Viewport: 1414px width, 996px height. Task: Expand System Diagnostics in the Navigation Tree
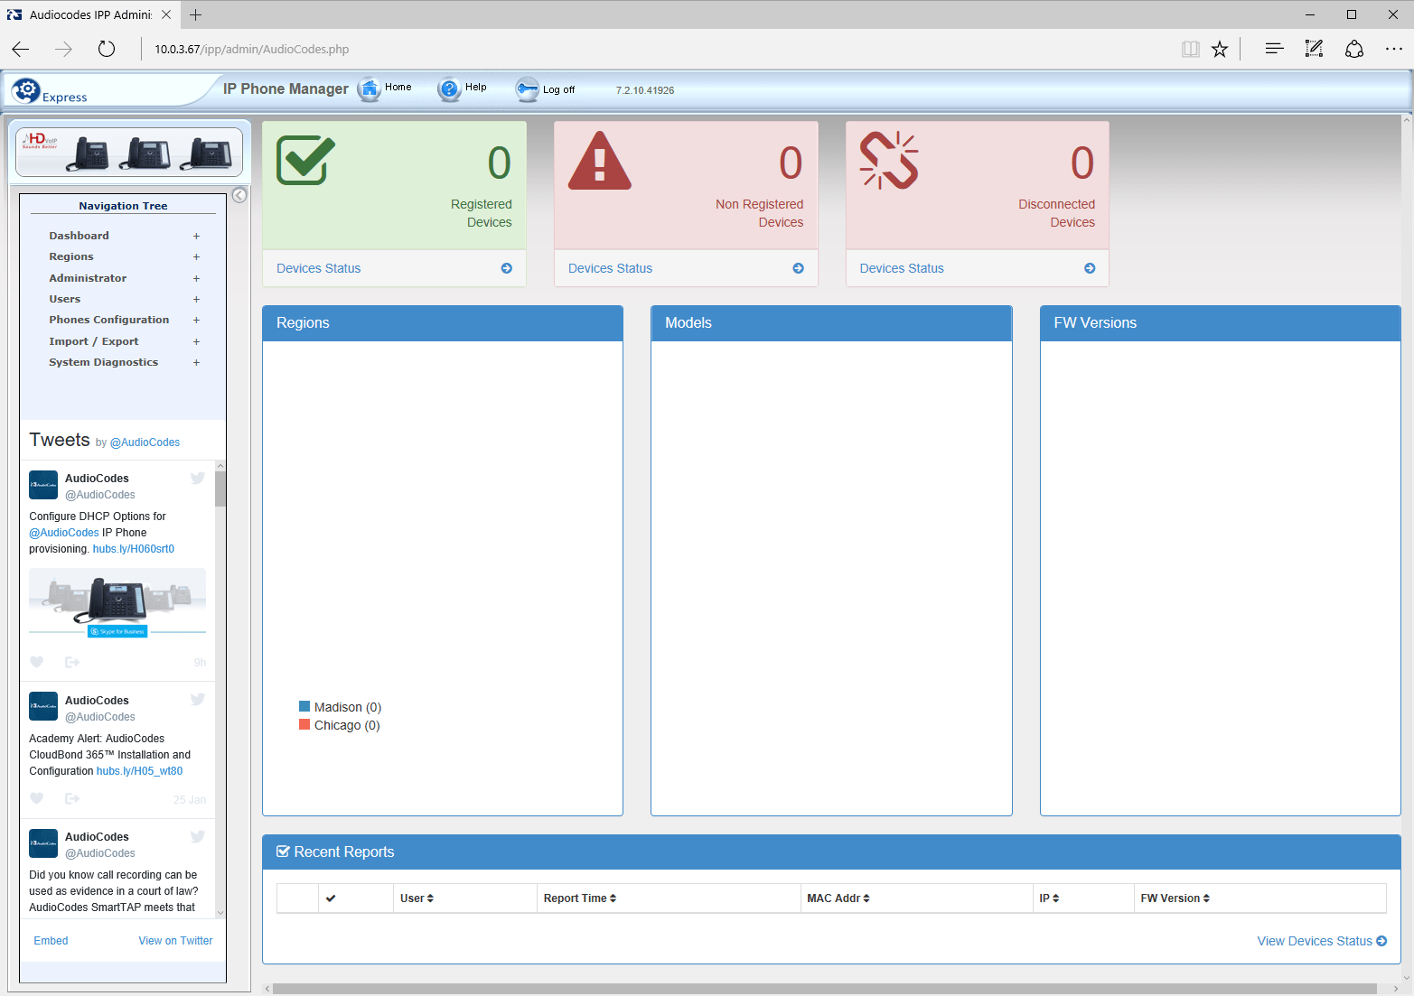196,362
